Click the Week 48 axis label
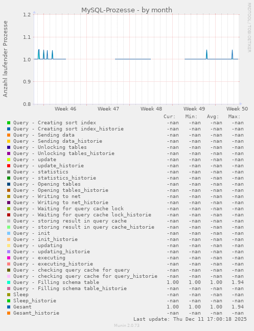This screenshot has width=254, height=331. pos(151,109)
